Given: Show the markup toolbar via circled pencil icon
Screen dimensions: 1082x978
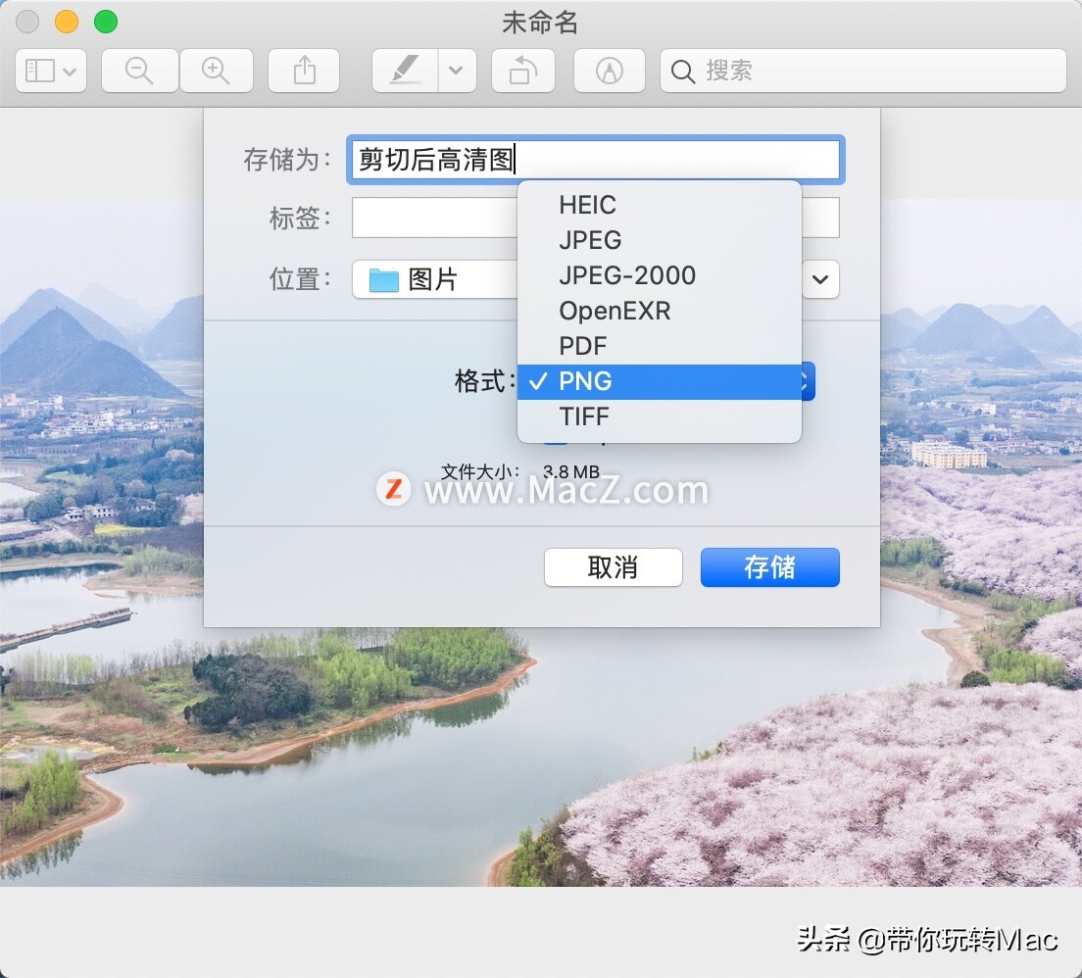Looking at the screenshot, I should [609, 71].
